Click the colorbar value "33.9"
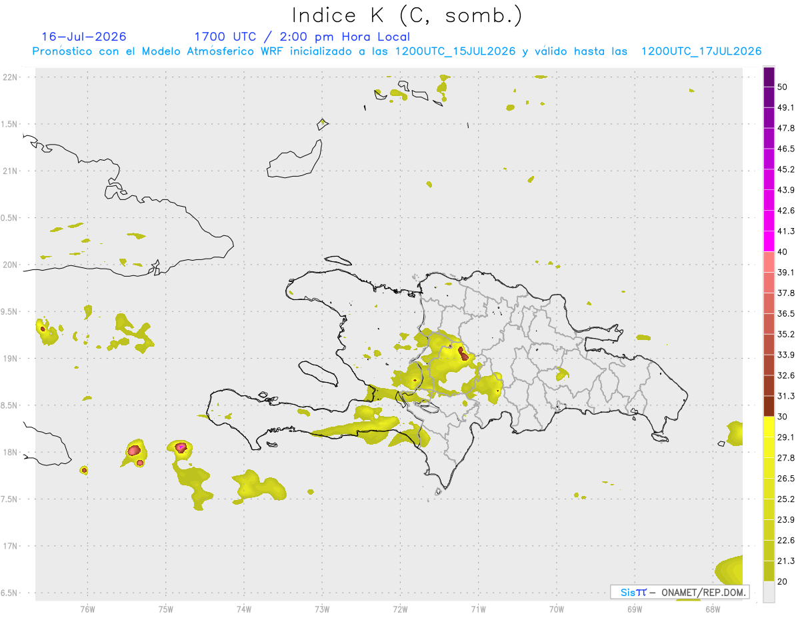 click(x=786, y=355)
